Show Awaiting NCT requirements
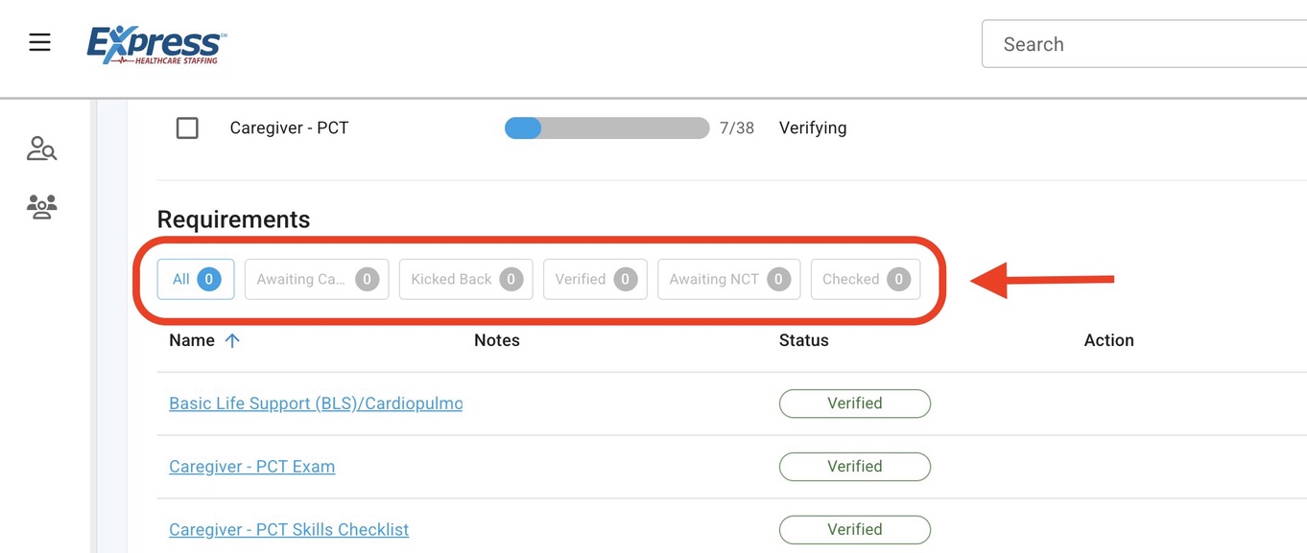This screenshot has width=1307, height=553. pos(728,280)
